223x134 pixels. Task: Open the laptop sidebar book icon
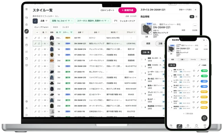click(27, 65)
